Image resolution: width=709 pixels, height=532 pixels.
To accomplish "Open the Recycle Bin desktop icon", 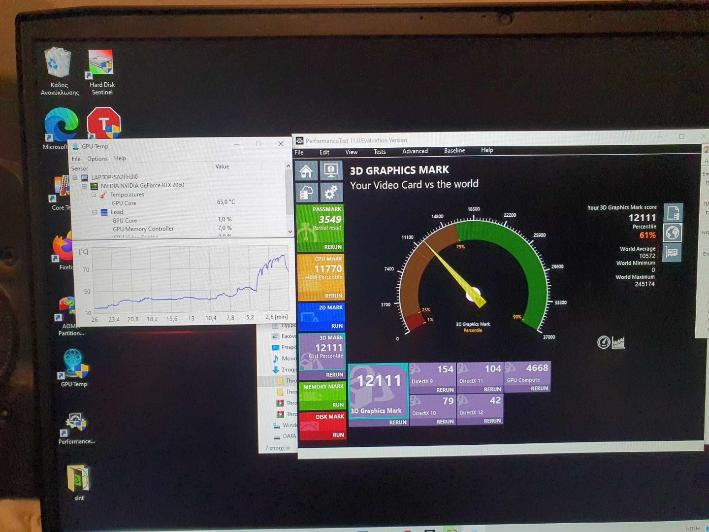I will pos(59,71).
